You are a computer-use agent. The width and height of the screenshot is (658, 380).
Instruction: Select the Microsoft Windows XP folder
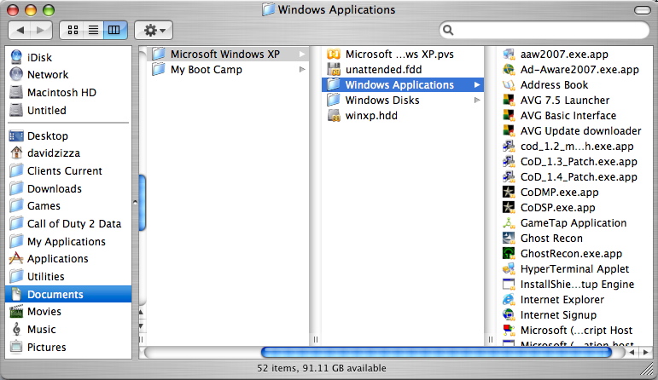coord(228,54)
